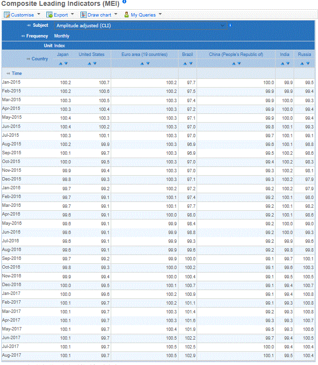The image size is (318, 365).
Task: Select the Aug-2017 row label
Action: [x=12, y=355]
